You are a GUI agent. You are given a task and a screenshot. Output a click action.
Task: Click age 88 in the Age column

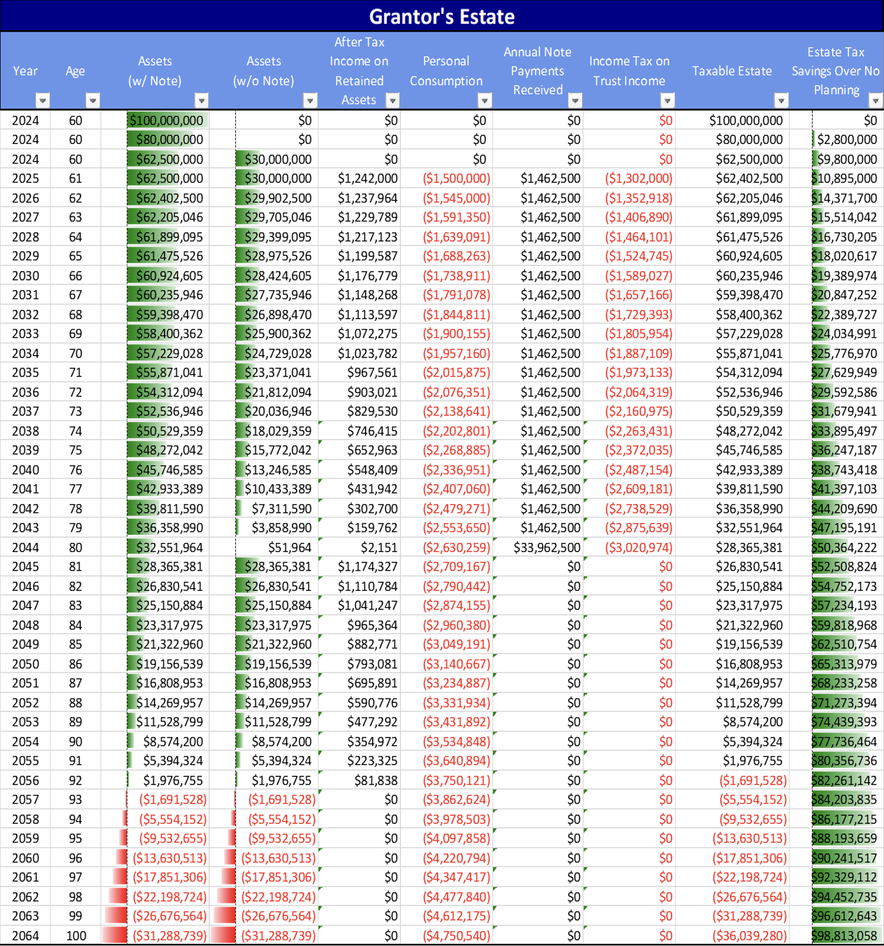75,703
